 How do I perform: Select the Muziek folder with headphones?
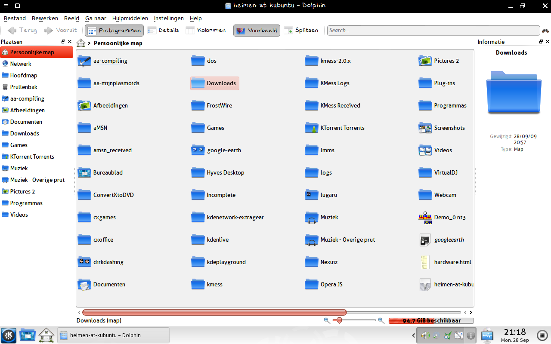(x=322, y=217)
